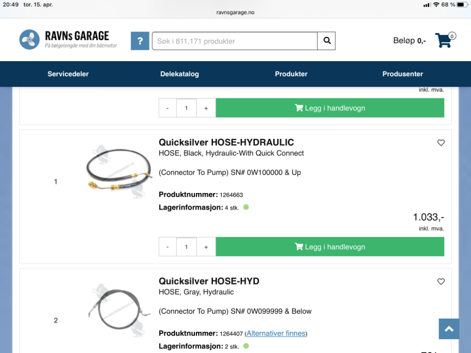Open the Delekatalog menu

[179, 74]
